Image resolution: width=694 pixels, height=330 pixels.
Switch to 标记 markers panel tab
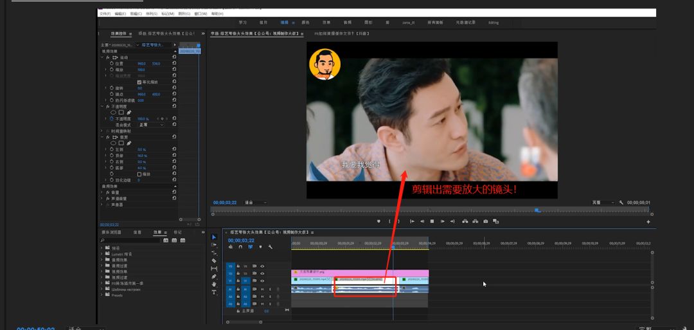pyautogui.click(x=177, y=232)
